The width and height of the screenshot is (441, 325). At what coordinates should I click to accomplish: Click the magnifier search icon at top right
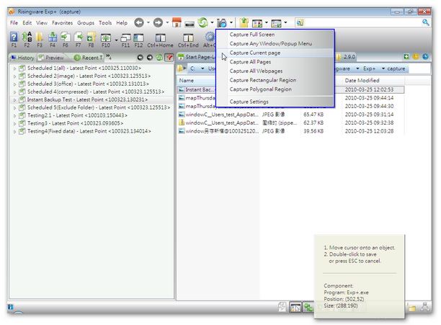[425, 23]
